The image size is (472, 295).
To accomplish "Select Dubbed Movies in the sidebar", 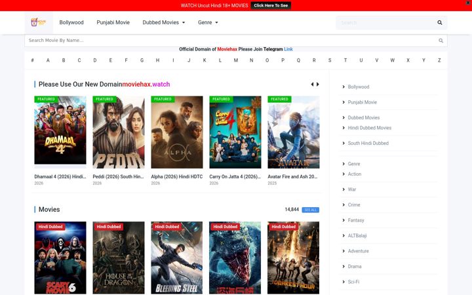I will coord(364,117).
